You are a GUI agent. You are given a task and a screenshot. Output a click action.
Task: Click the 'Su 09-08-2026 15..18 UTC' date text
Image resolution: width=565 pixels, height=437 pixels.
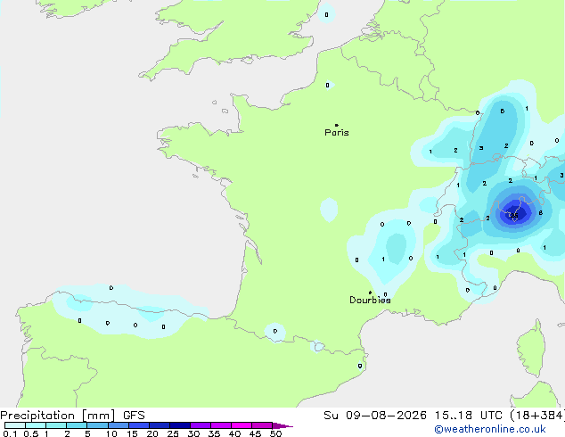[413, 416]
